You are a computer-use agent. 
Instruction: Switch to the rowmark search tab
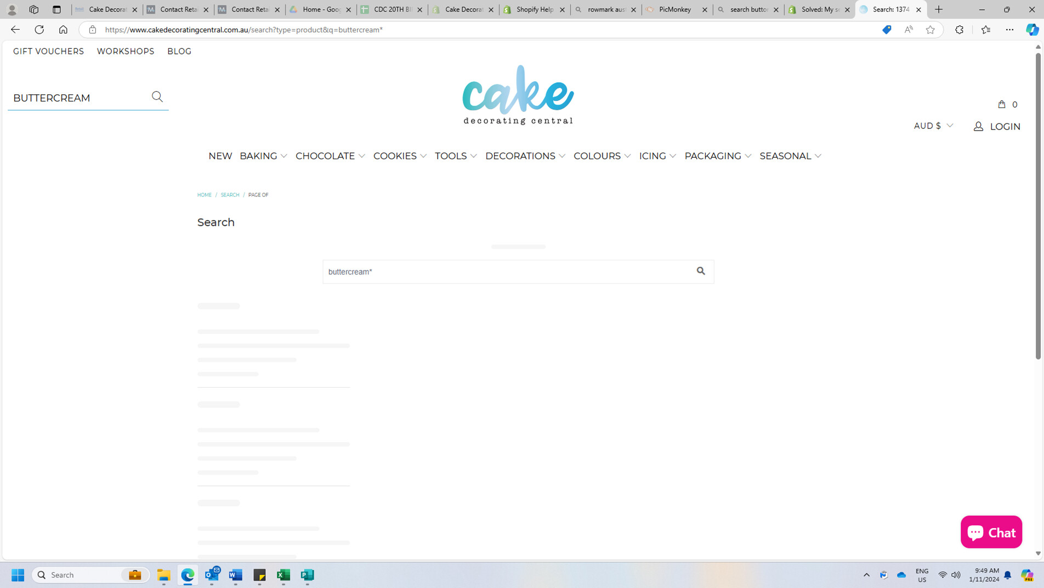(x=606, y=9)
